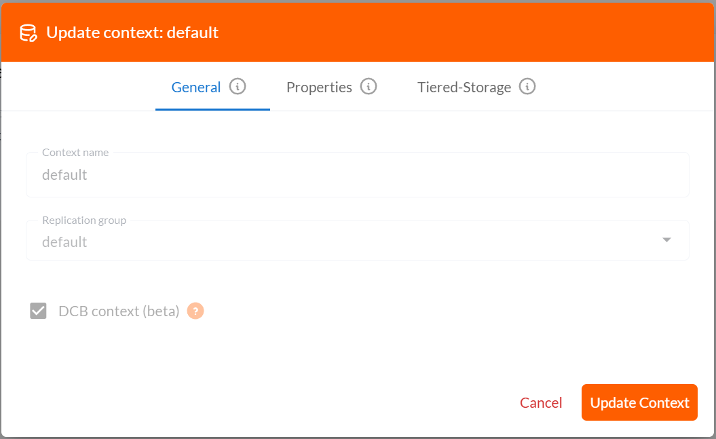Screen dimensions: 716x439
Task: Click the DCB context (beta) label text
Action: tap(119, 311)
